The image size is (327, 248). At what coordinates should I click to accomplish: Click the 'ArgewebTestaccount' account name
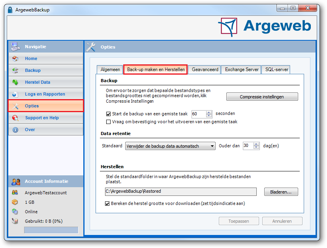coord(46,193)
